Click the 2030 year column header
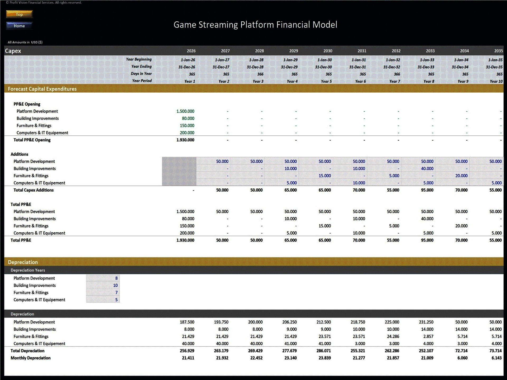This screenshot has height=380, width=507. (328, 51)
